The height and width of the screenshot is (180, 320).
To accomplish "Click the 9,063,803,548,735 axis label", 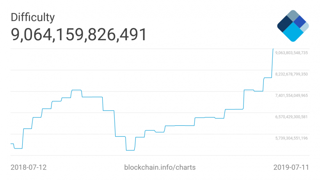I will pos(292,52).
